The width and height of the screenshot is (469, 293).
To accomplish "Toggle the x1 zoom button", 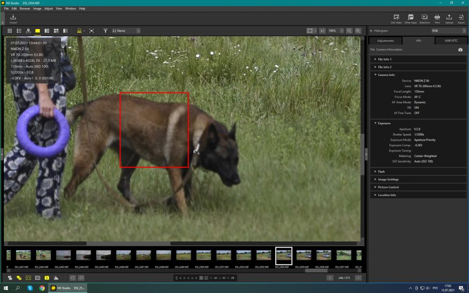I will tap(322, 31).
